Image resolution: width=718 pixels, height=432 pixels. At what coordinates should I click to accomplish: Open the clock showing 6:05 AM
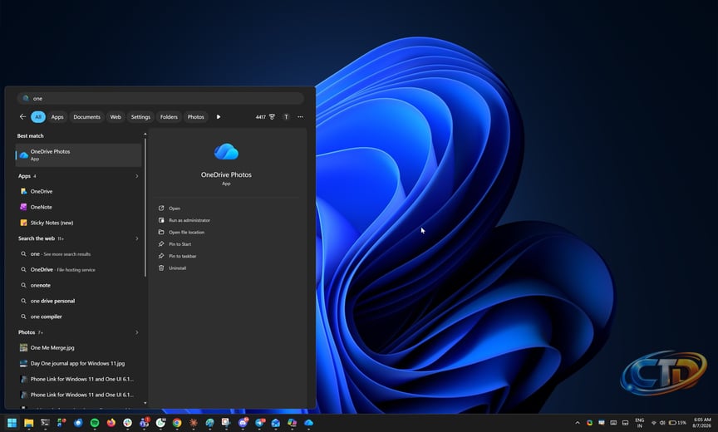(702, 423)
